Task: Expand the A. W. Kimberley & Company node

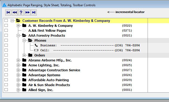Action: (x=18, y=25)
